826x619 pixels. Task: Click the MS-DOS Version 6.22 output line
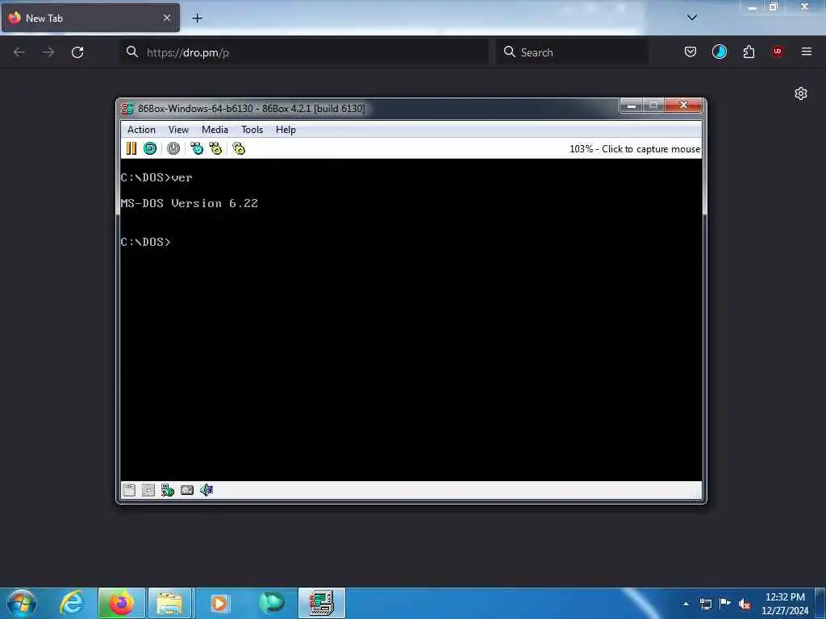(189, 203)
